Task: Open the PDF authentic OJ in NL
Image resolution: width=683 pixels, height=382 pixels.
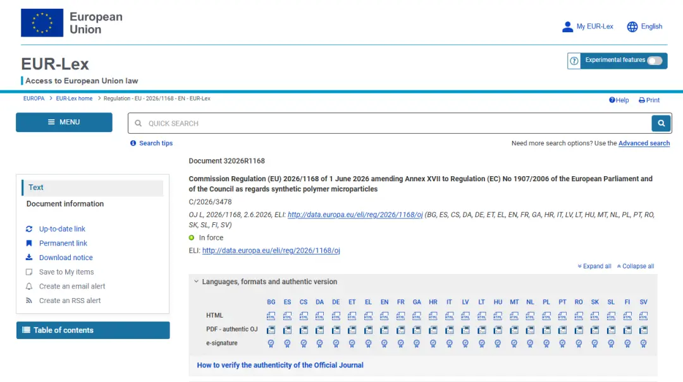Action: (530, 330)
